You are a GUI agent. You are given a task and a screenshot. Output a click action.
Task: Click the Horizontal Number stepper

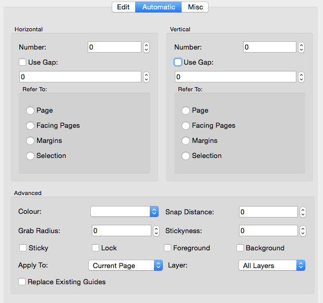click(x=147, y=47)
